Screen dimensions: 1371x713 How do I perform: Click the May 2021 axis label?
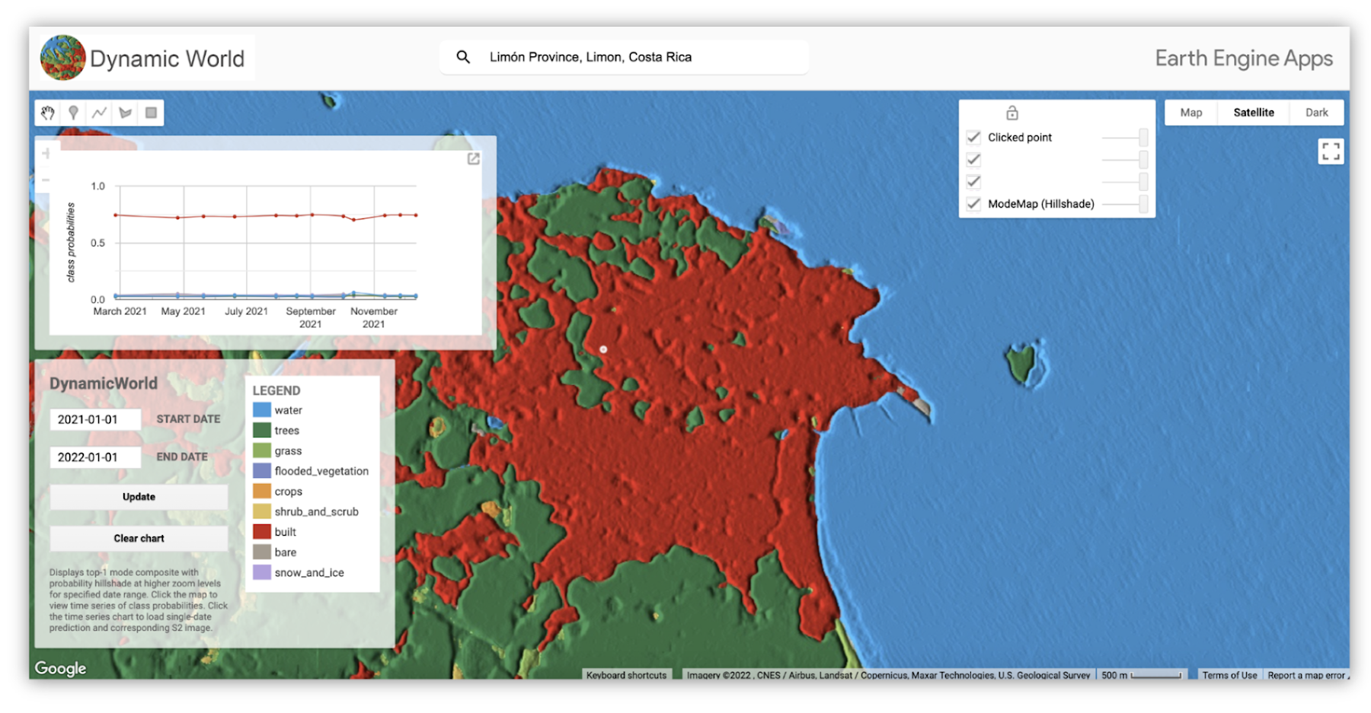(183, 311)
